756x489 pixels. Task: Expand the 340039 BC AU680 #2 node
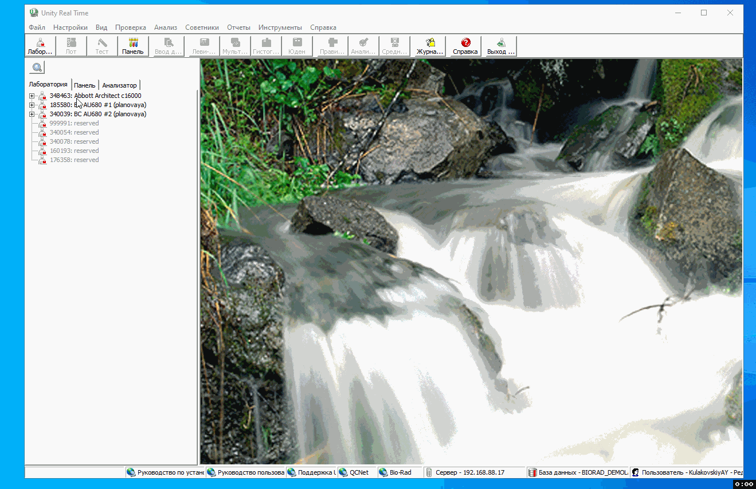[x=32, y=114]
